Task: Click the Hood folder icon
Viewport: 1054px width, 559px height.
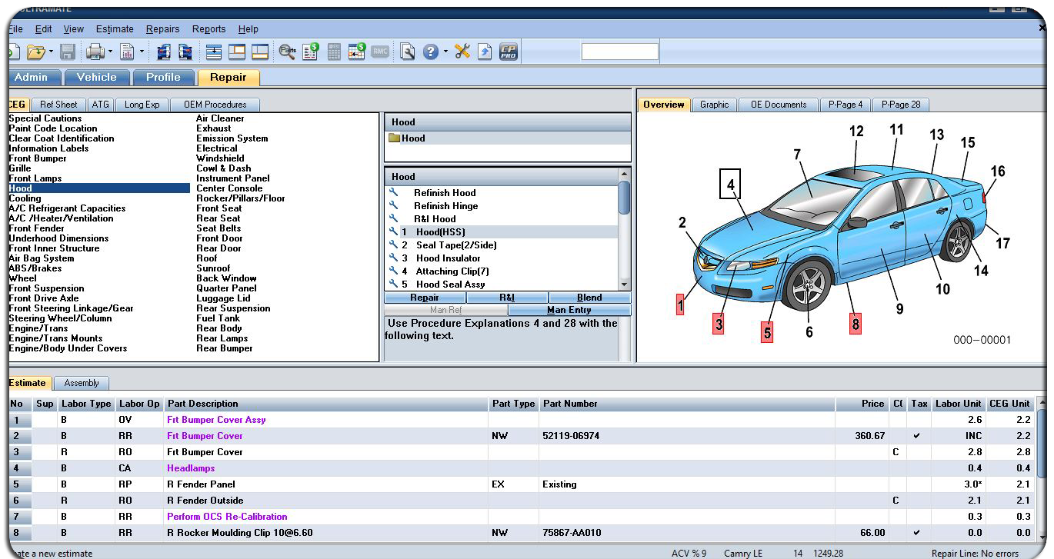Action: click(x=395, y=138)
